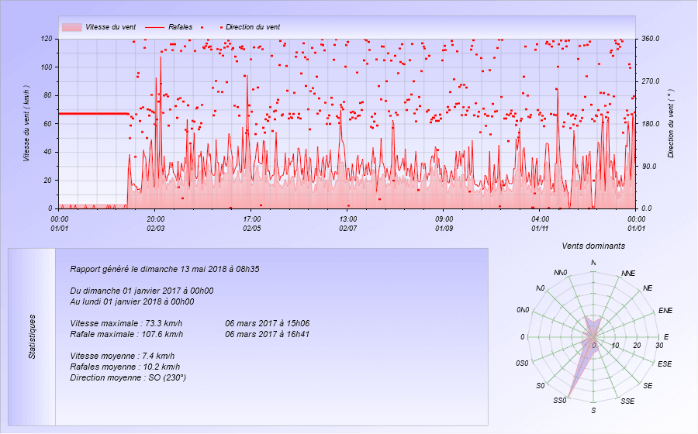This screenshot has width=698, height=434.
Task: Click the SSO dominant wind petal tip
Action: (x=570, y=396)
